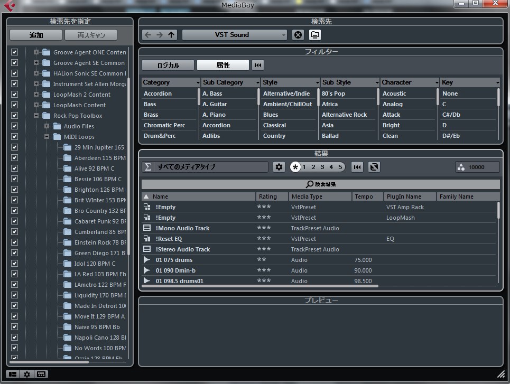The width and height of the screenshot is (510, 384).
Task: Sort results by the Plugin Name column
Action: click(x=410, y=196)
